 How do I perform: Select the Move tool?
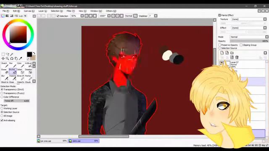coord(3,59)
